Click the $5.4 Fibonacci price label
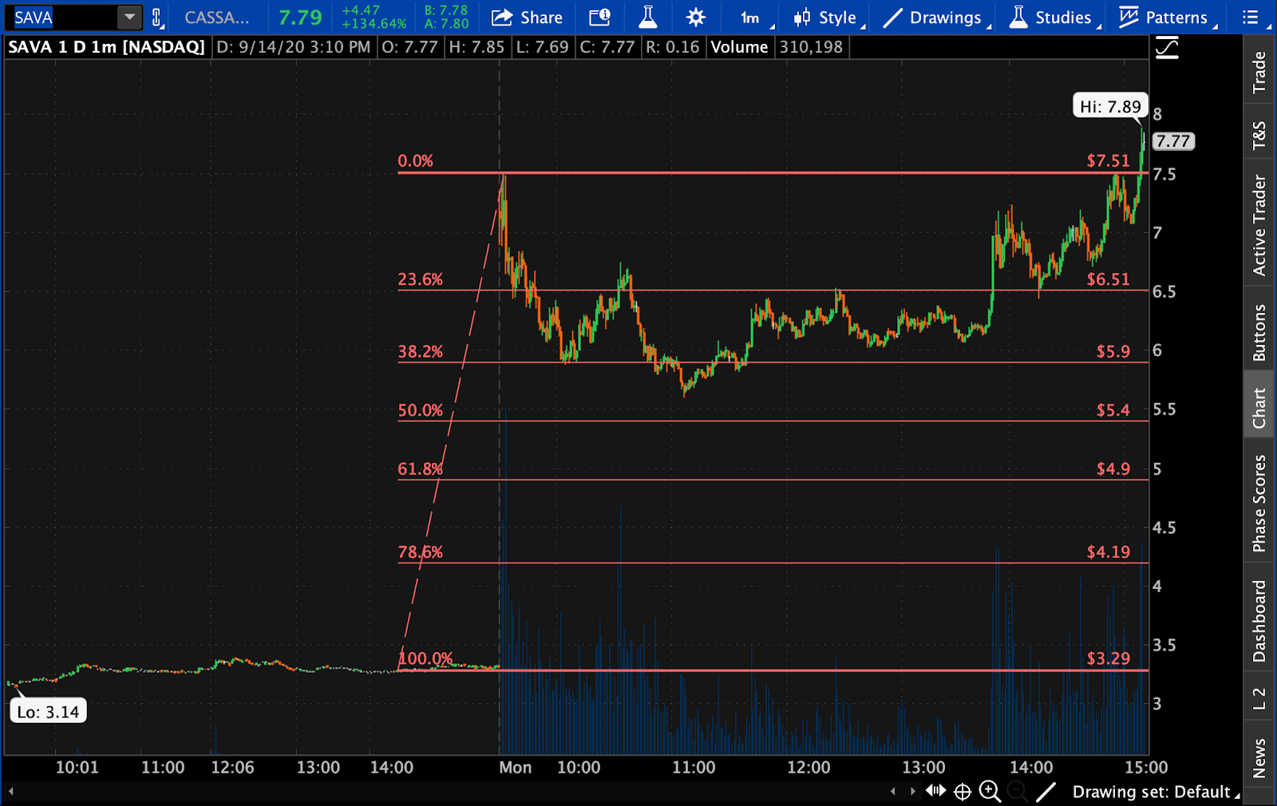Screen dimensions: 1277x806 click(x=1113, y=410)
